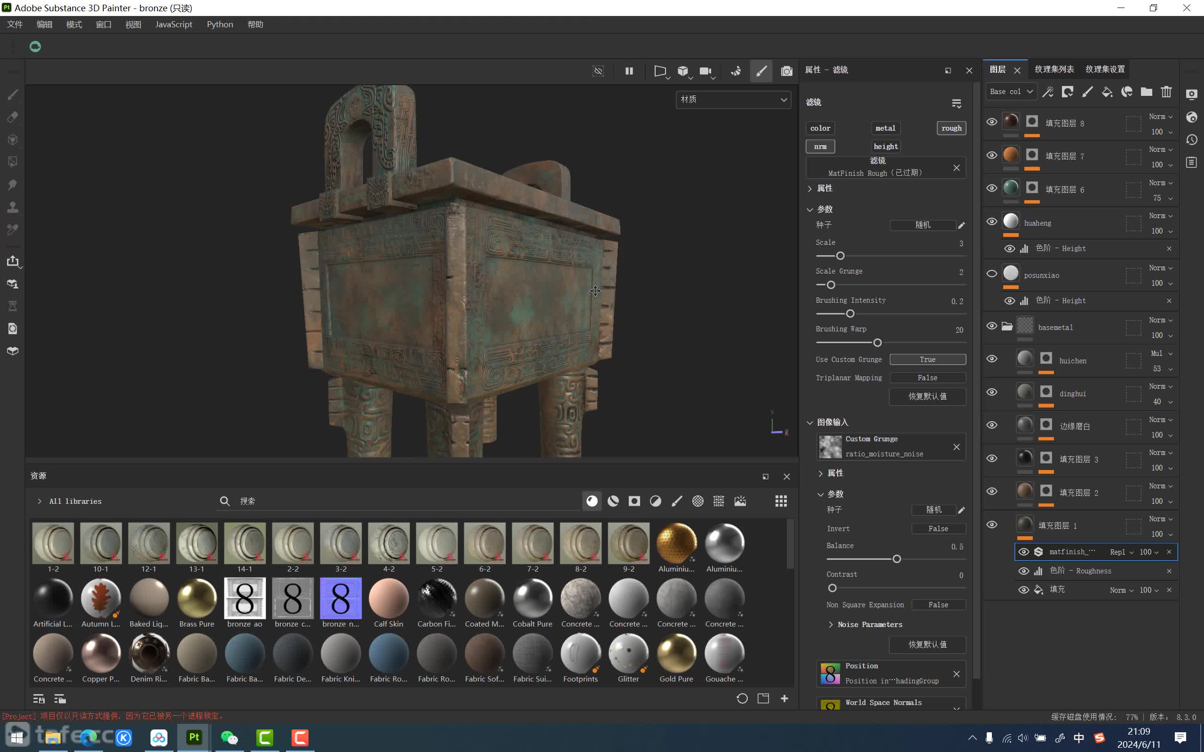Hide the 填充图层 8 layer

point(991,122)
